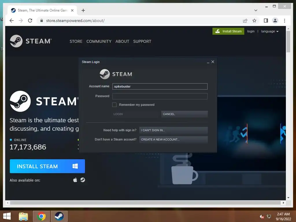Click the network tray icon
The width and height of the screenshot is (296, 222).
coord(269,217)
